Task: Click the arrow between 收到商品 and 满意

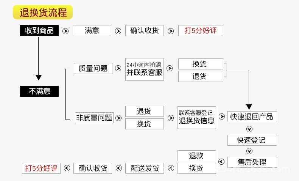Action: pos(65,31)
